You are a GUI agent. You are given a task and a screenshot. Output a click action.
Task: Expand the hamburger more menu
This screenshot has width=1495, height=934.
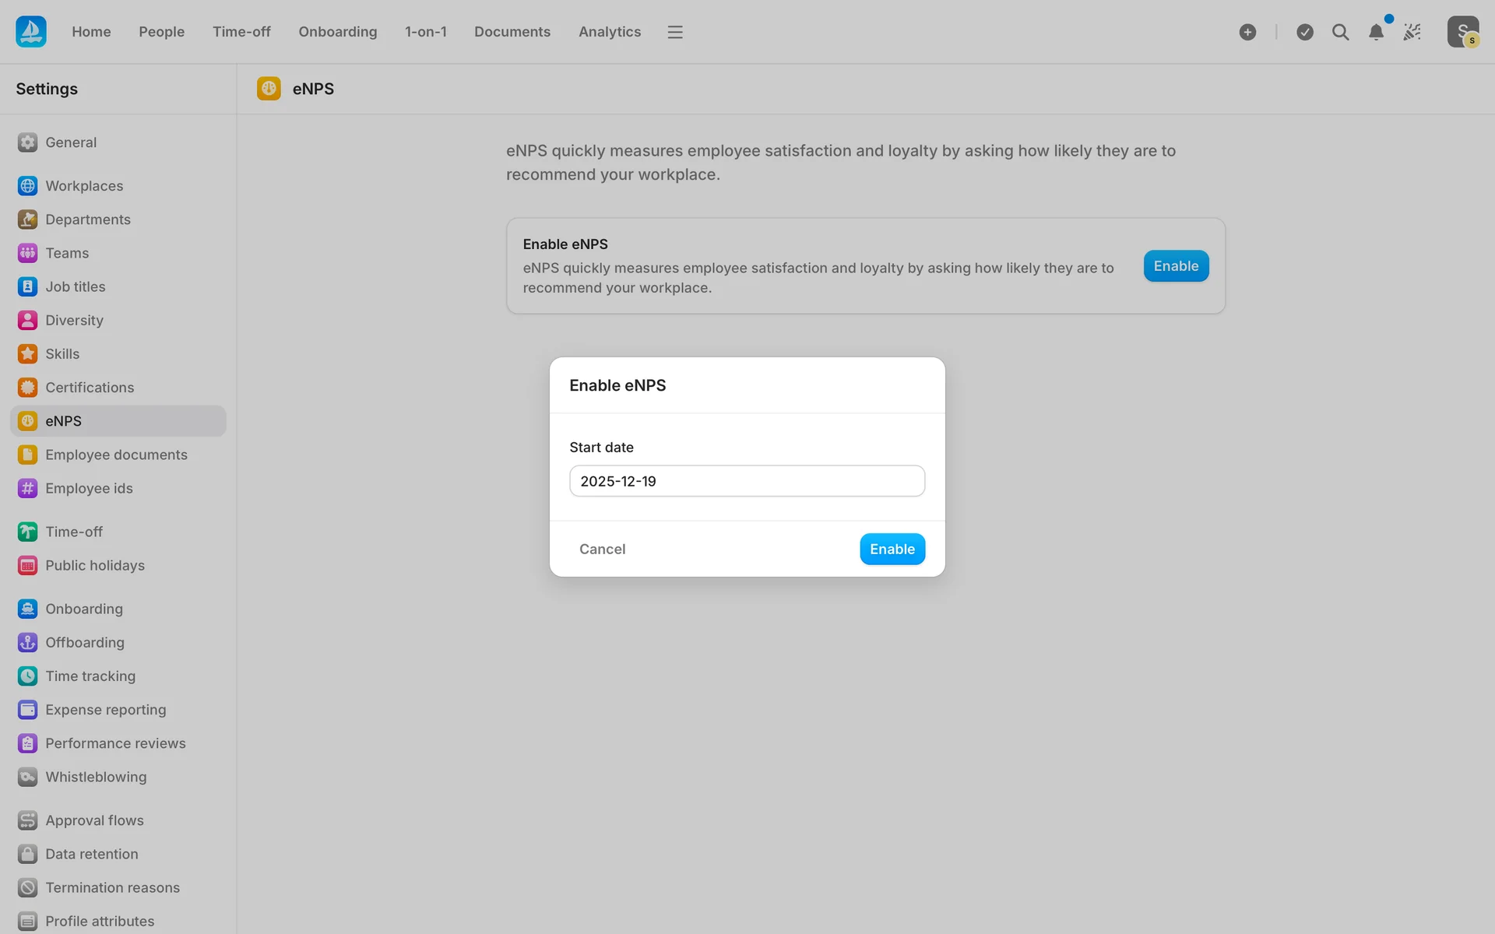pos(675,32)
